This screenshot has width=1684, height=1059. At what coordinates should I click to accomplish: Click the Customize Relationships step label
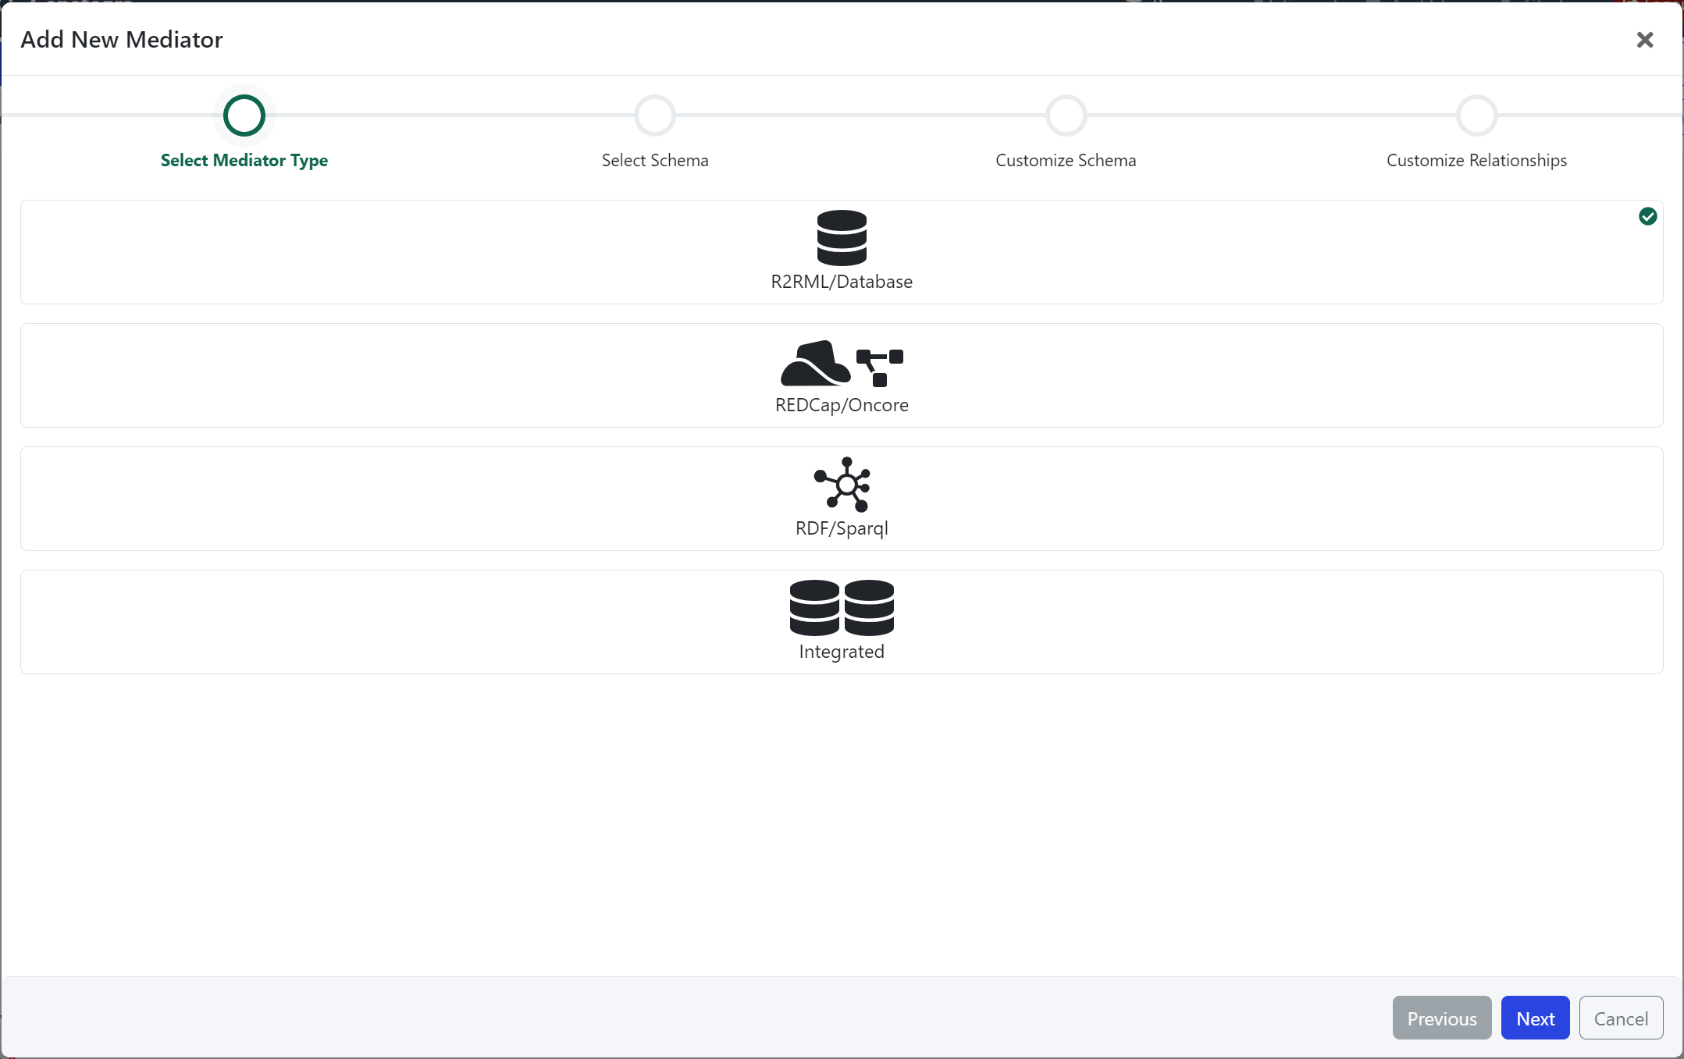click(1476, 160)
